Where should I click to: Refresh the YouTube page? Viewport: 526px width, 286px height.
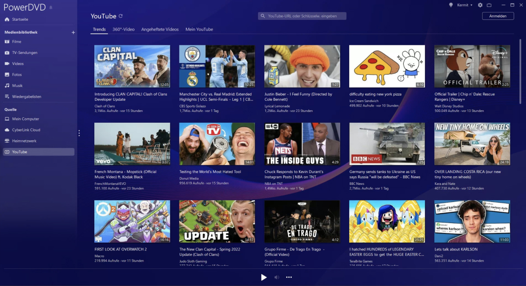(x=120, y=16)
